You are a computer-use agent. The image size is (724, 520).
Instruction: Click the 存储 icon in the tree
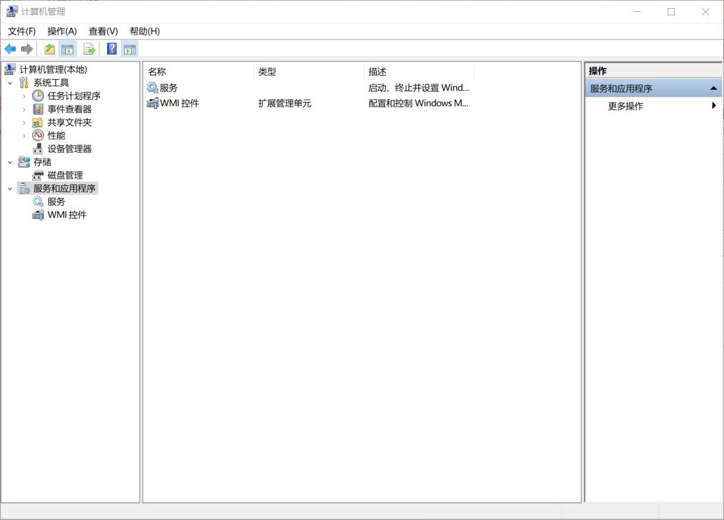(x=24, y=162)
